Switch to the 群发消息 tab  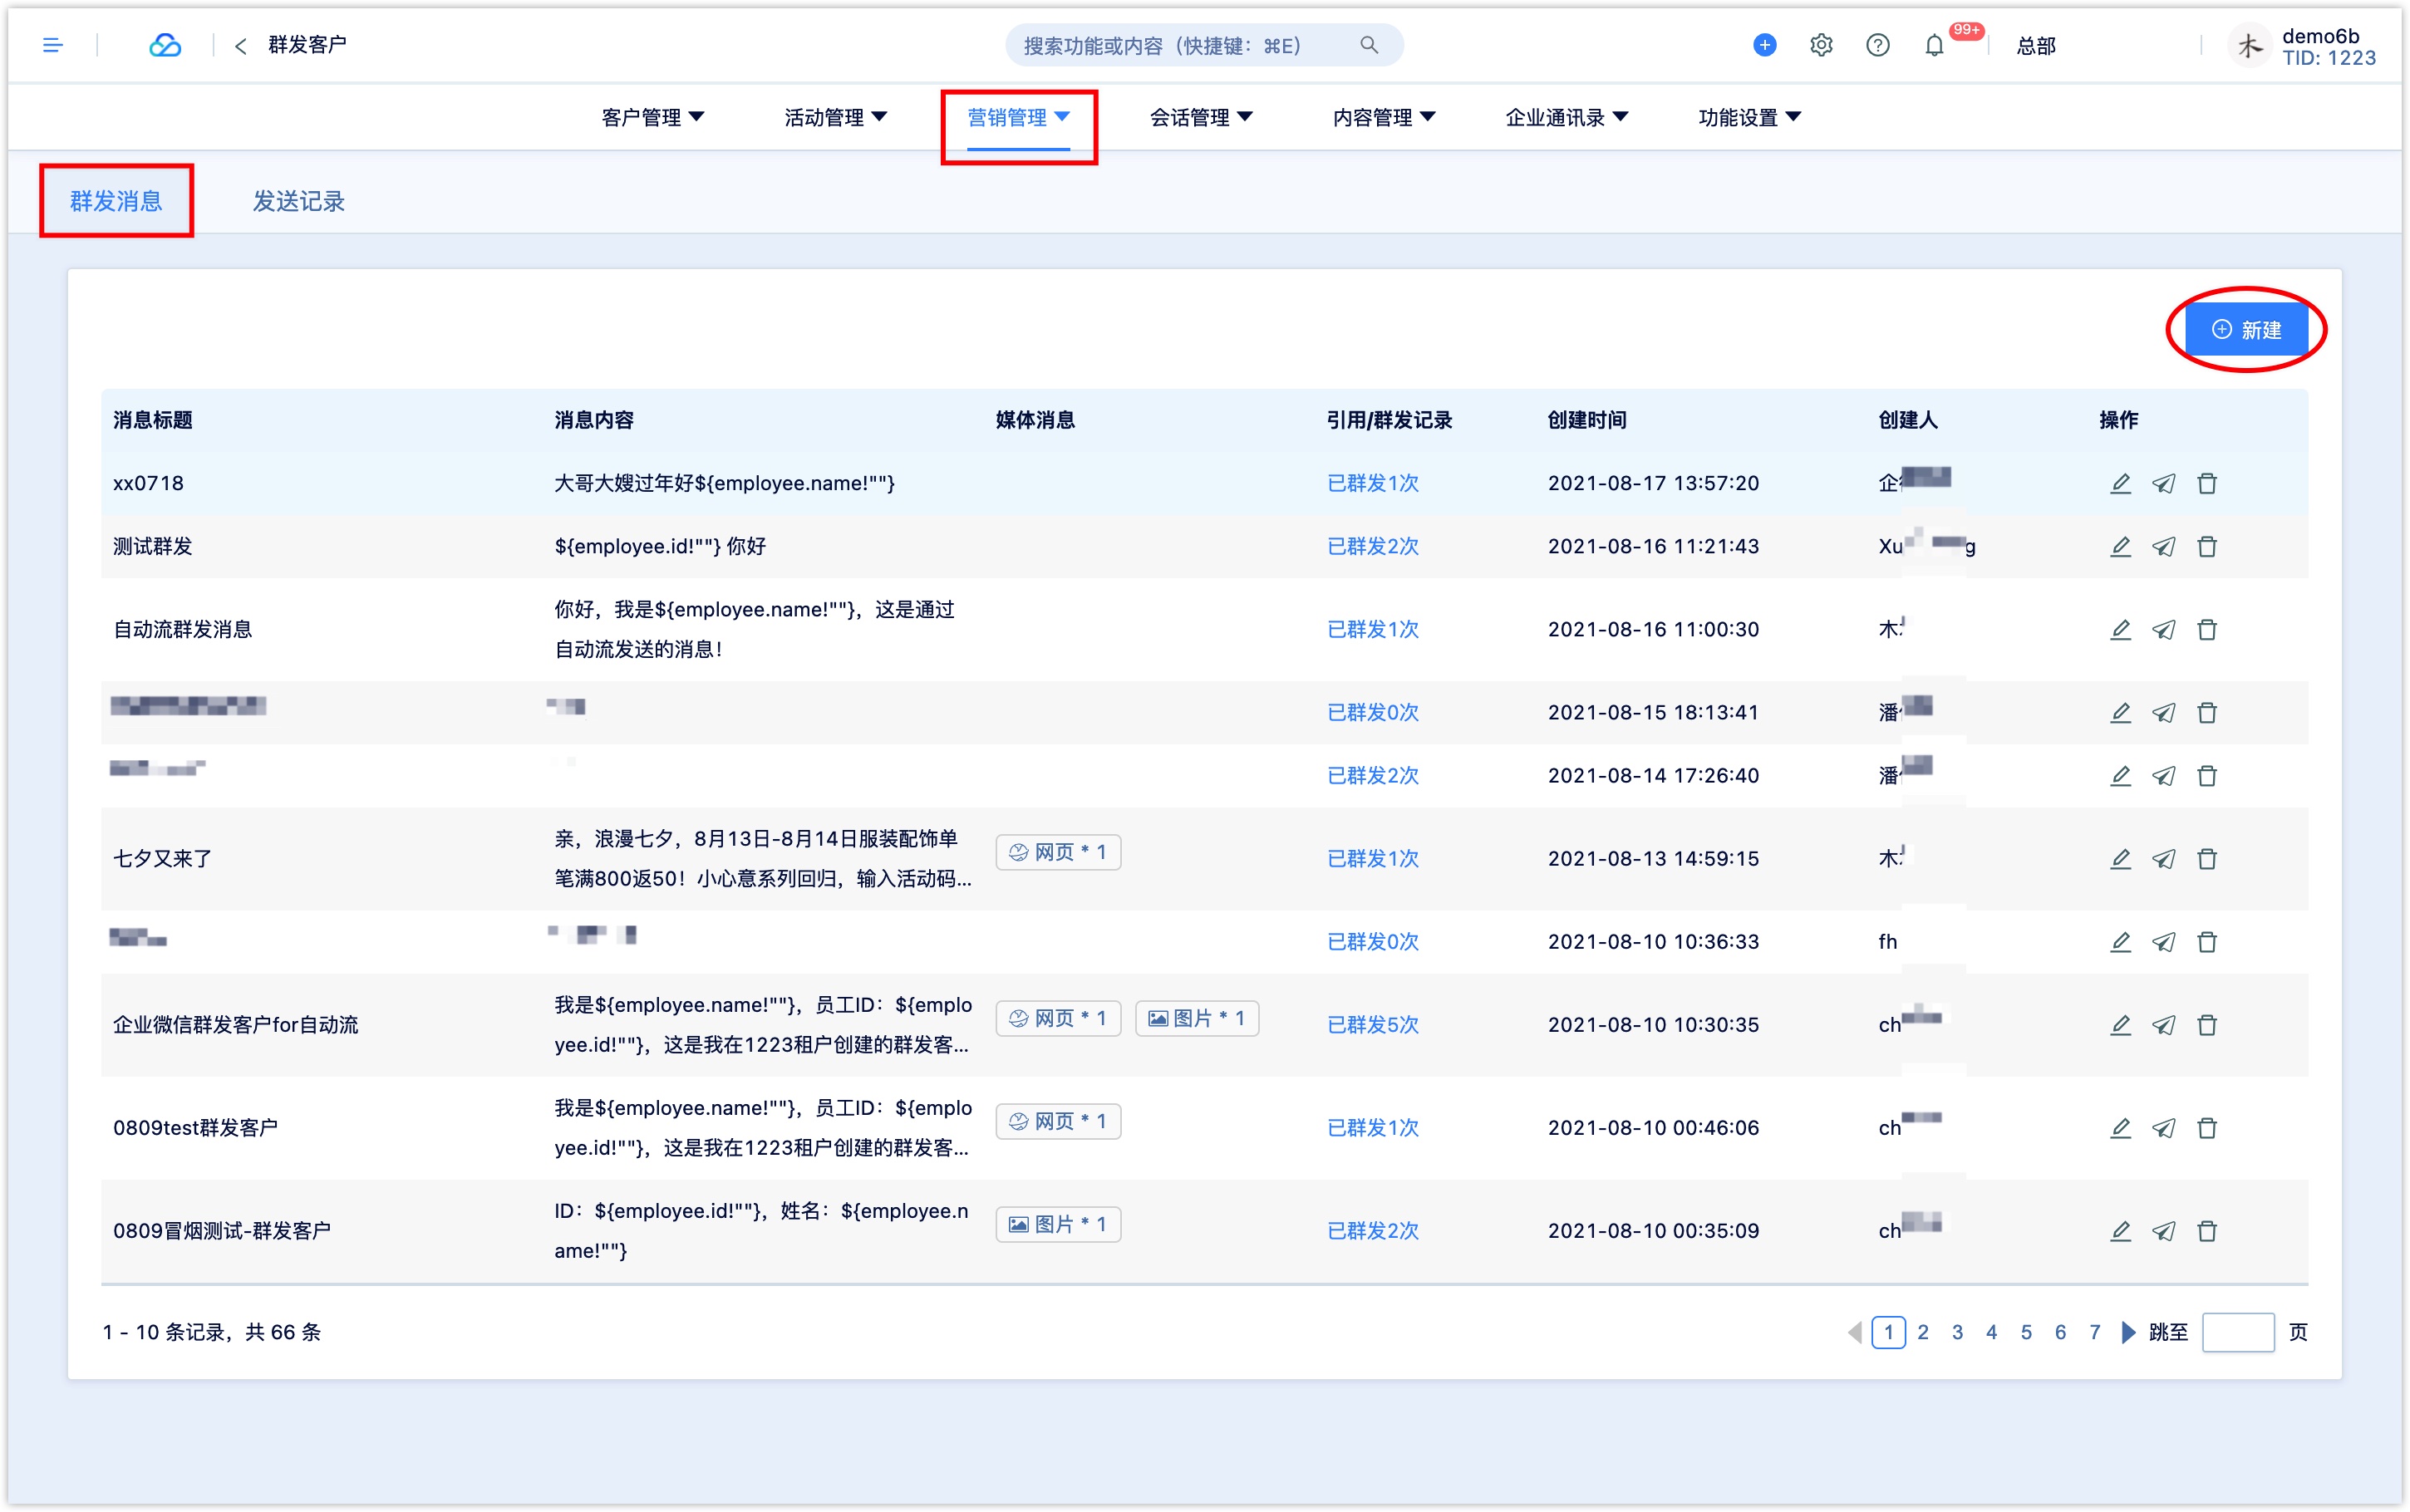pyautogui.click(x=116, y=201)
